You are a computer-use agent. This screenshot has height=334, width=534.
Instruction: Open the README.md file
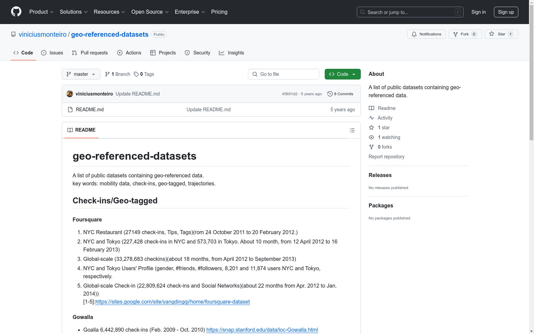point(90,110)
